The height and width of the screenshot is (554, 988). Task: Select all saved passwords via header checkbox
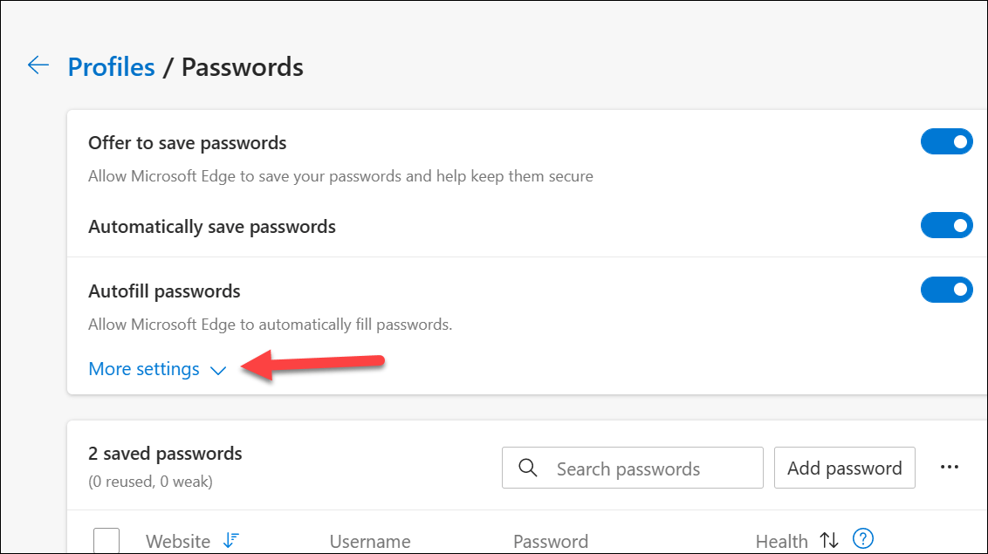point(106,540)
